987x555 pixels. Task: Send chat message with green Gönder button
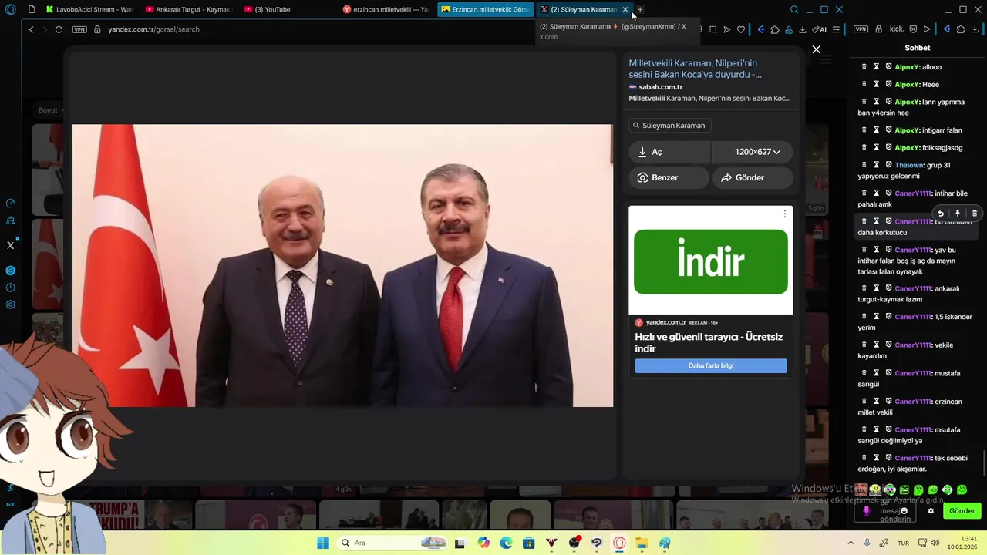[x=962, y=510]
